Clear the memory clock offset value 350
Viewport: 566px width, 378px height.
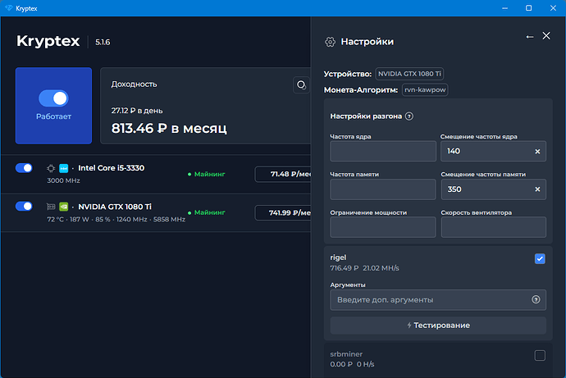[x=537, y=190]
